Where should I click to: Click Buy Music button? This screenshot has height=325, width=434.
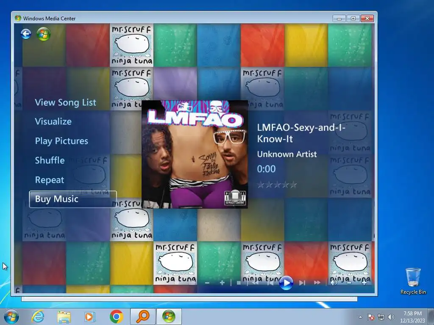73,199
